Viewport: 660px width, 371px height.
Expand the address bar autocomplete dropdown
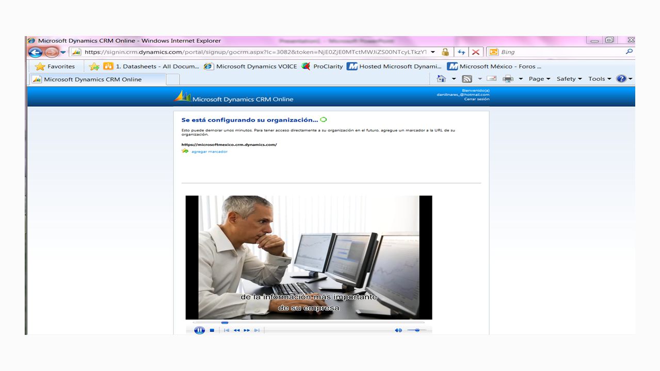point(432,52)
